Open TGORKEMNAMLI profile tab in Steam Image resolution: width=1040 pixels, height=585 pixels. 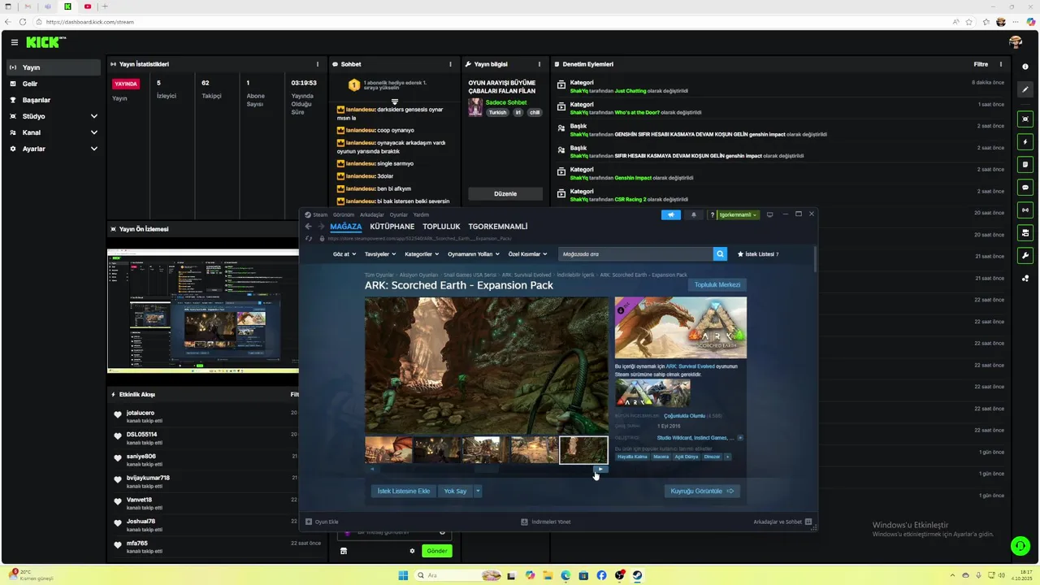pos(498,227)
